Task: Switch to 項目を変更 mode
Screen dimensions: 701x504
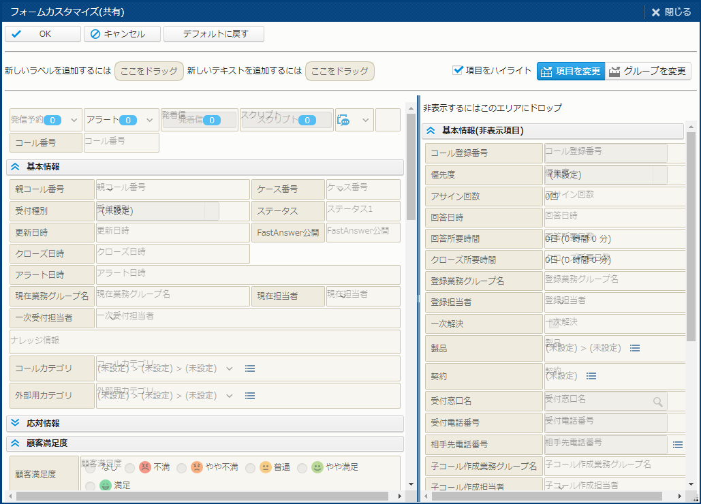Action: click(x=570, y=72)
